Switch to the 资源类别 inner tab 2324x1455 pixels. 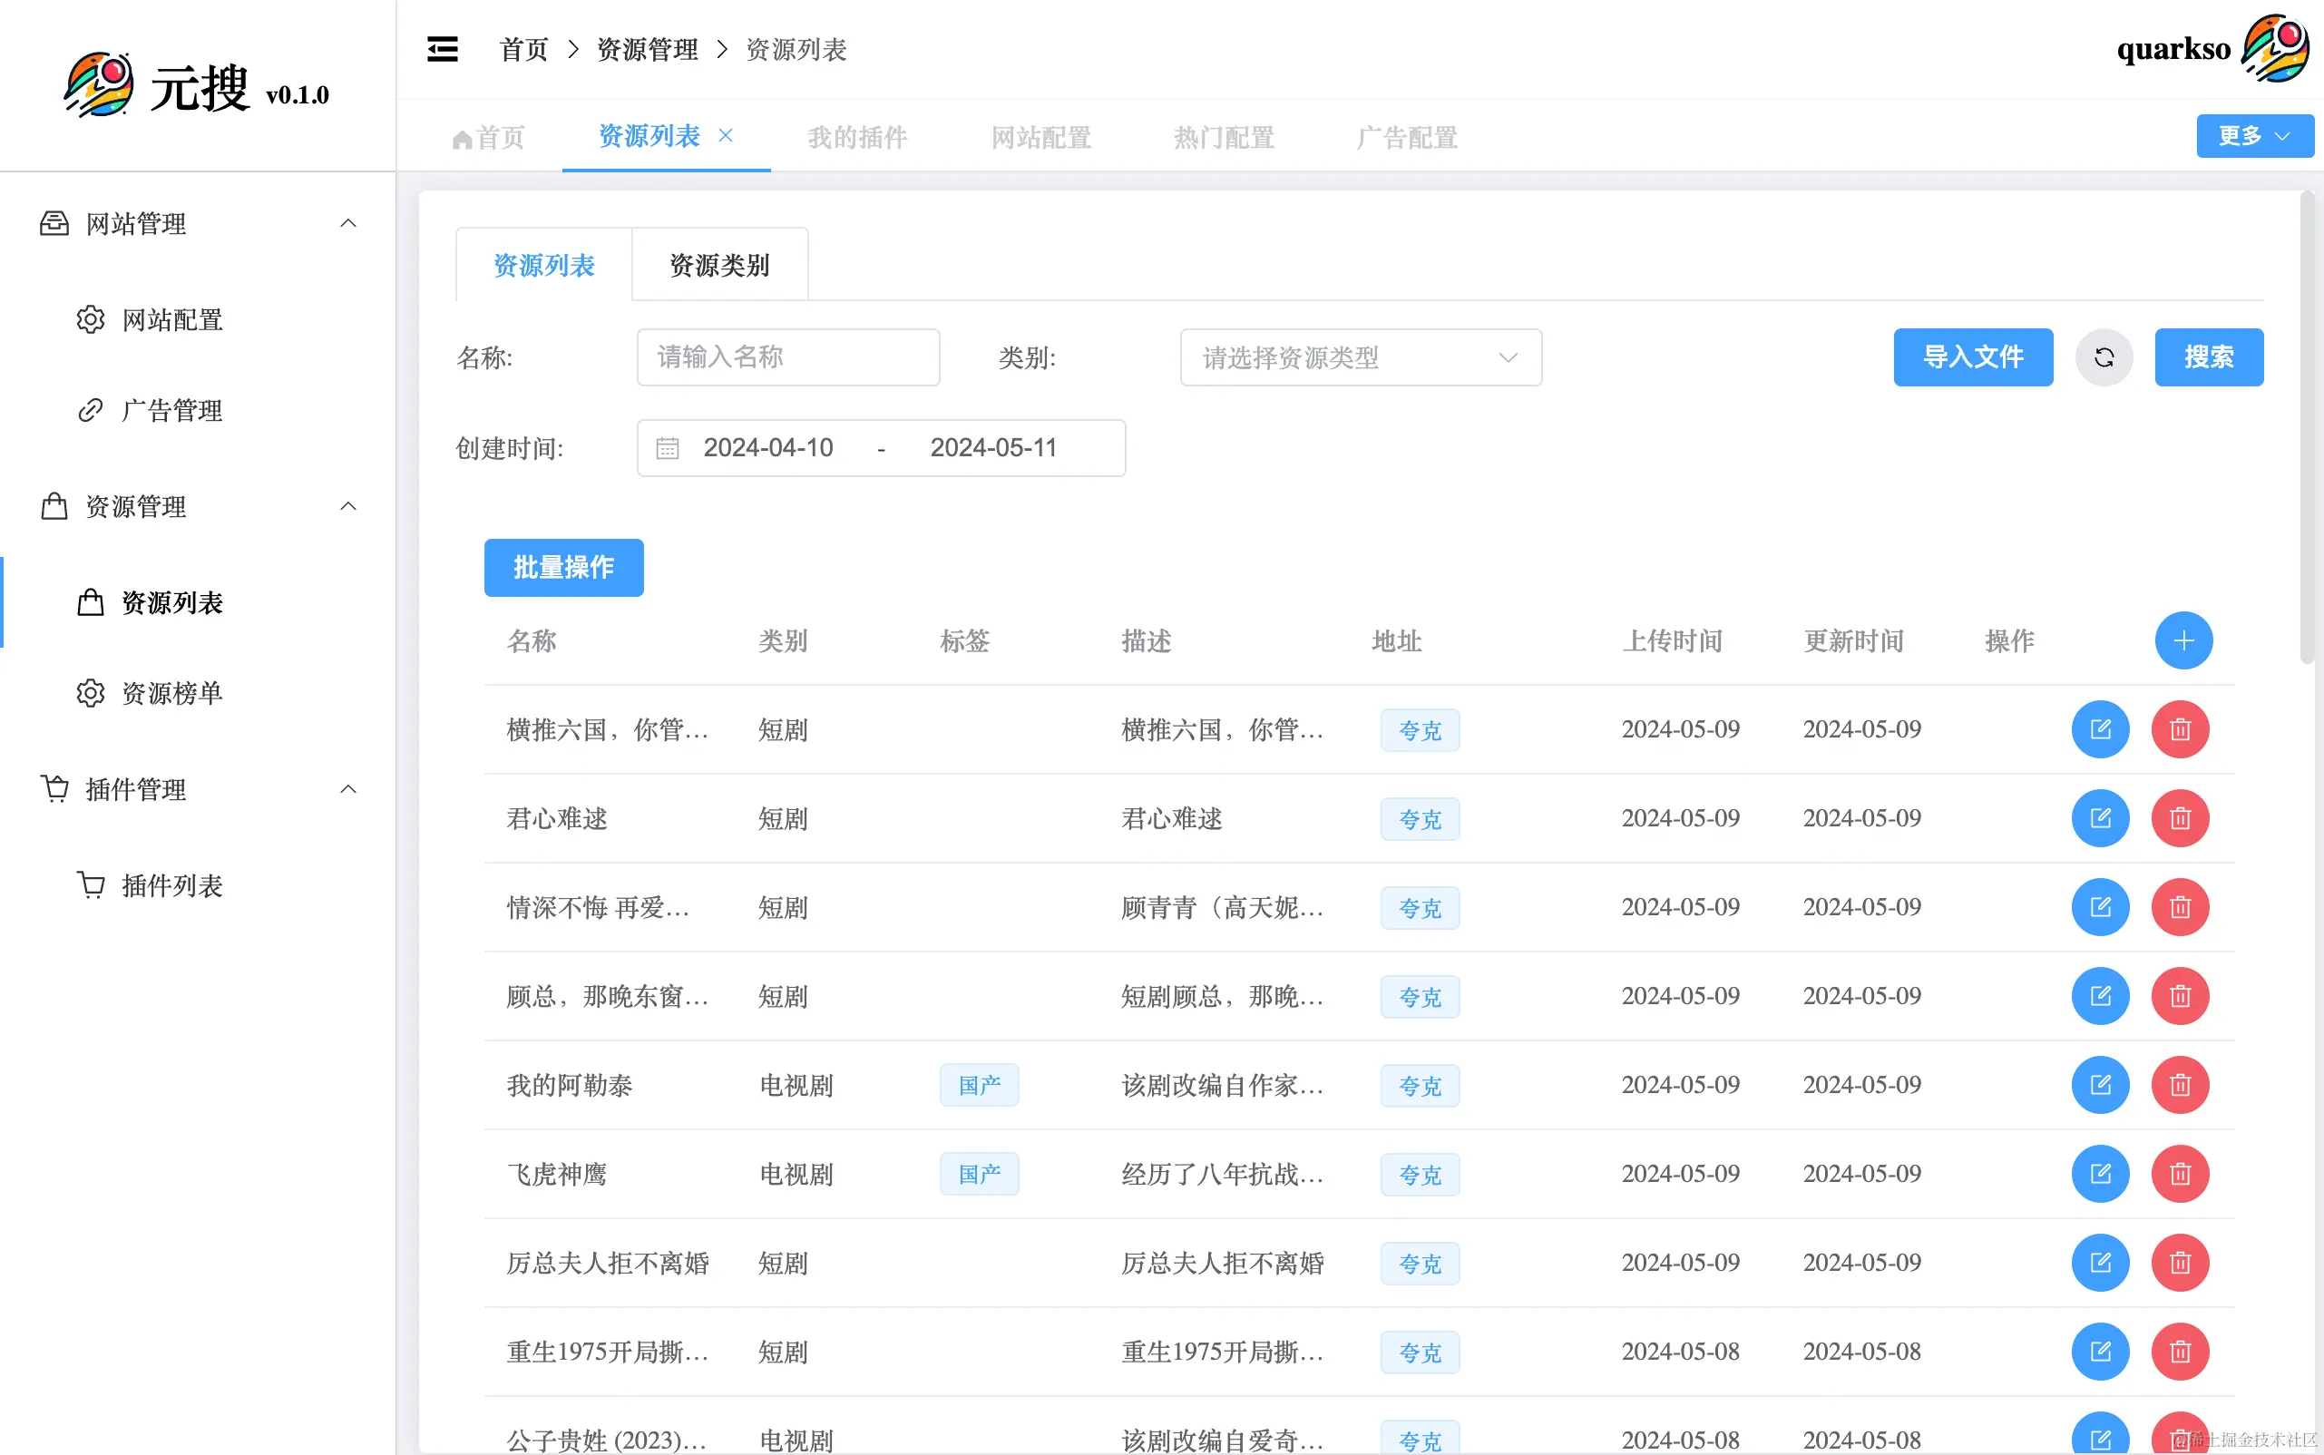(718, 265)
